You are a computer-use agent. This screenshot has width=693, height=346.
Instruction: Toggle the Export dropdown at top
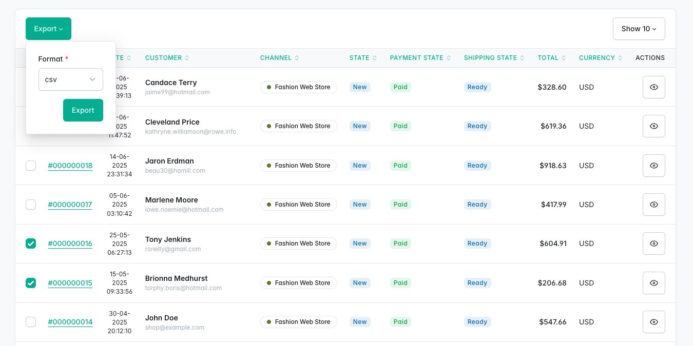click(x=48, y=29)
